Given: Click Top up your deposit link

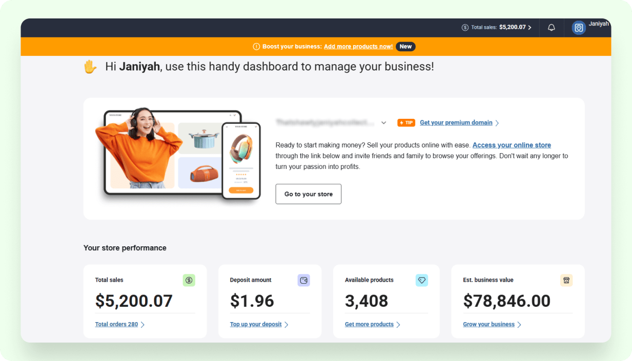Looking at the screenshot, I should coord(256,324).
